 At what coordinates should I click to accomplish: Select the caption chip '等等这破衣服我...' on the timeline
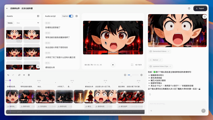point(27,87)
